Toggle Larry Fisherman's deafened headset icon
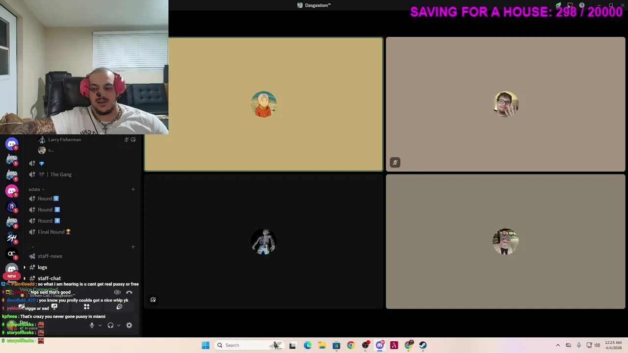 (133, 140)
